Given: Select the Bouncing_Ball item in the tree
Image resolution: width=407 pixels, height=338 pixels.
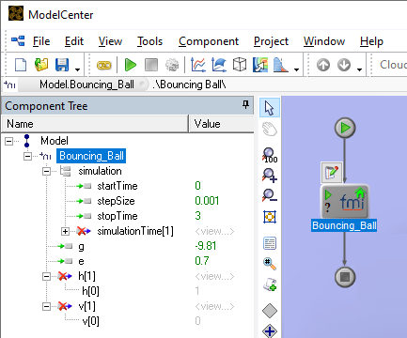Looking at the screenshot, I should tap(91, 156).
